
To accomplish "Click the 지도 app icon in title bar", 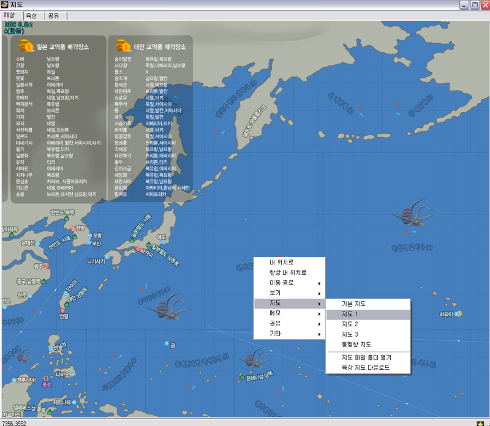I will [4, 5].
